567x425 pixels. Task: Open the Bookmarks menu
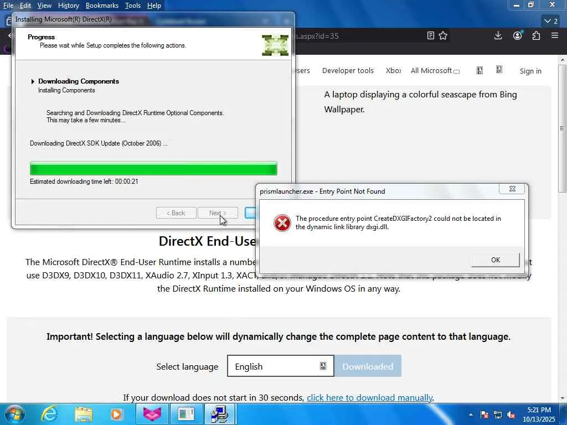(102, 6)
